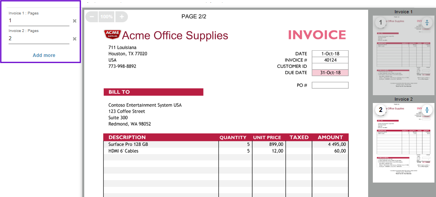This screenshot has width=436, height=197.
Task: Click the split arrows icon on Invoice 1 thumbnail
Action: click(427, 23)
